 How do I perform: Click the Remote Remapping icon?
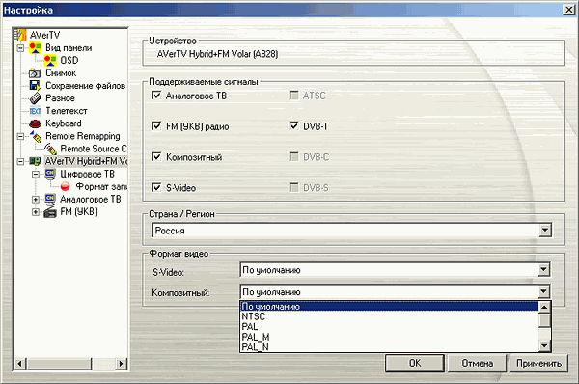37,136
